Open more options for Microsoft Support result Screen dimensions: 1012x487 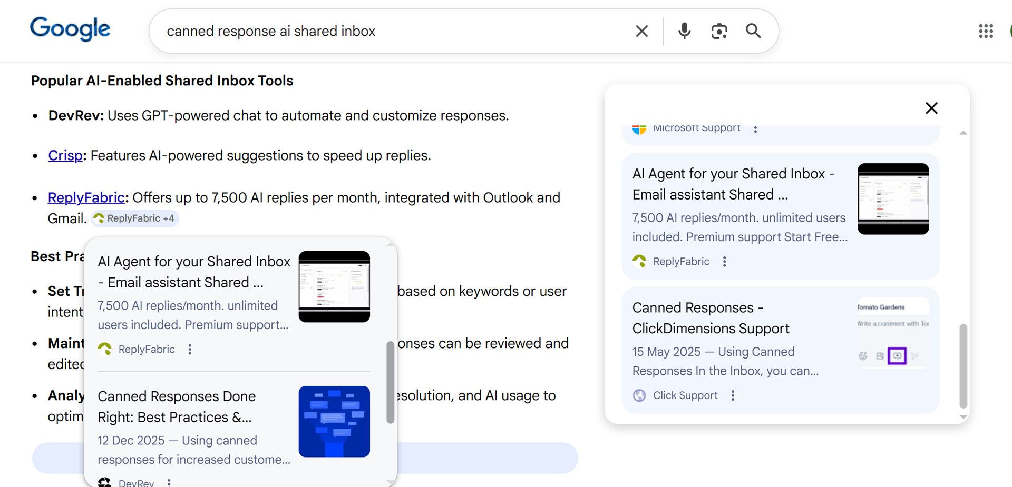755,129
